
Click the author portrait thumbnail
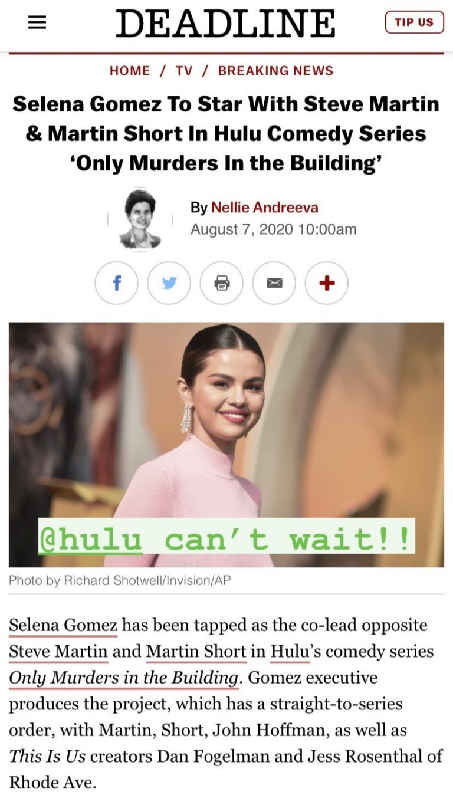[140, 219]
